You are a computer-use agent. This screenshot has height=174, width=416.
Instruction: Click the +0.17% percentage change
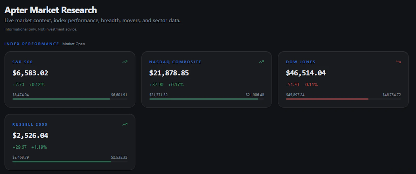(x=176, y=85)
